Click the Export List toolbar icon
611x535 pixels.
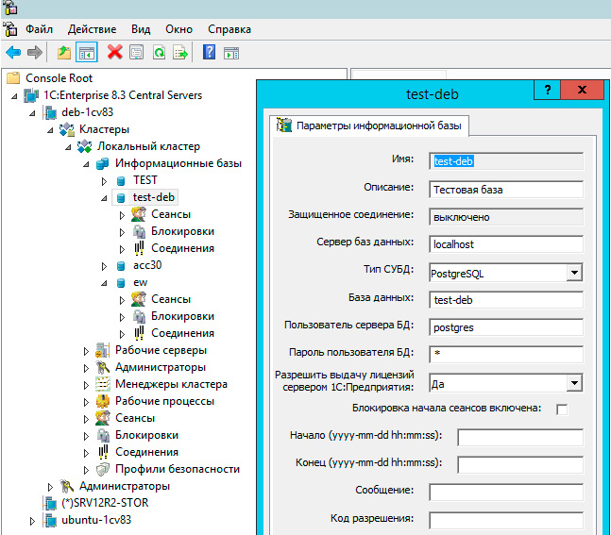tap(180, 52)
